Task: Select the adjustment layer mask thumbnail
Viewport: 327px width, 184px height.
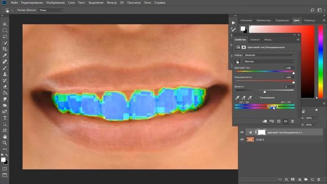Action: pyautogui.click(x=262, y=132)
